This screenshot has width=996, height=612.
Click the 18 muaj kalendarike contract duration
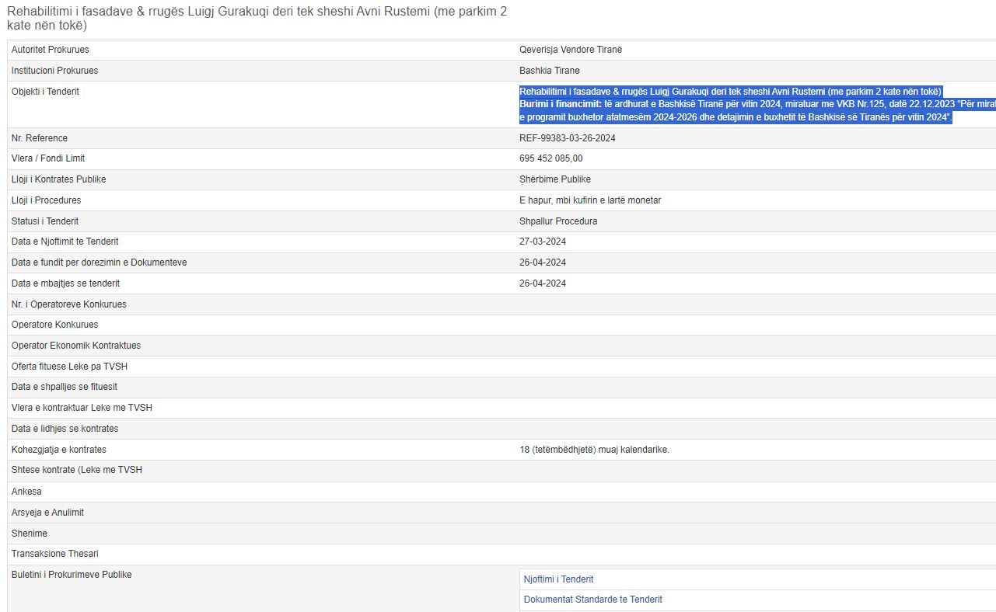click(x=593, y=450)
